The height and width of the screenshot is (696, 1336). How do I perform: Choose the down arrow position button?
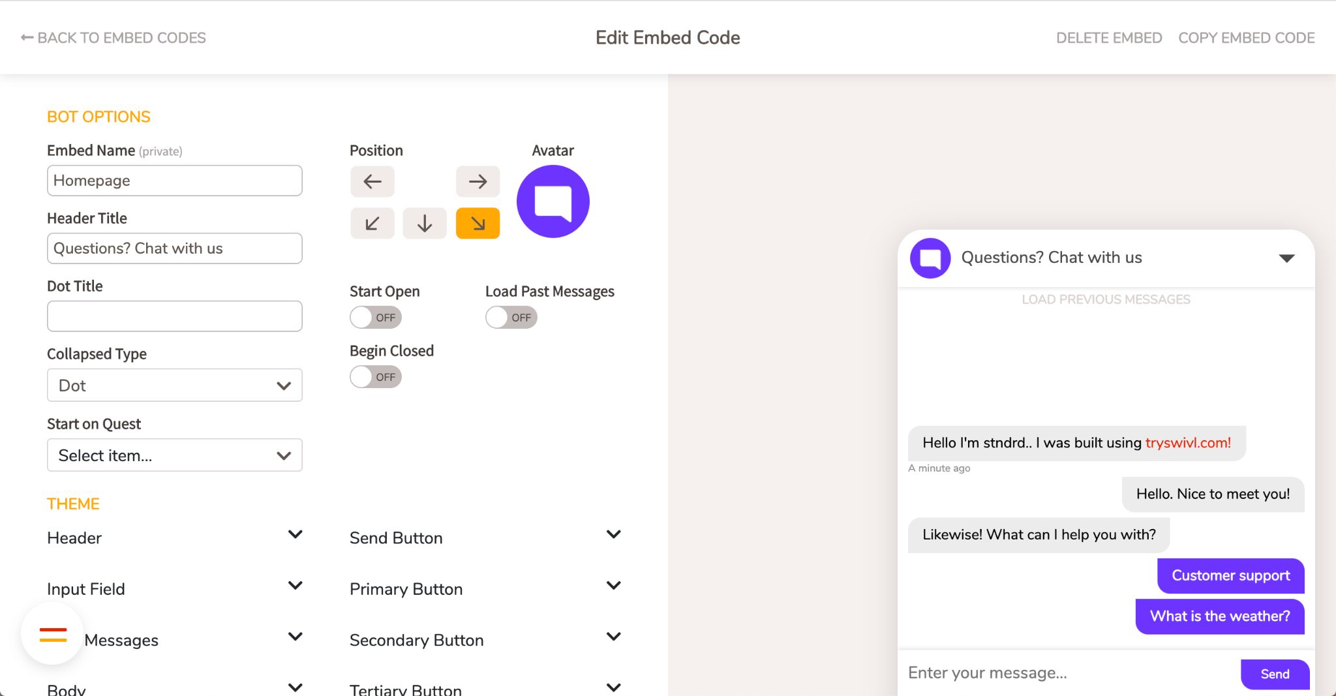click(425, 224)
